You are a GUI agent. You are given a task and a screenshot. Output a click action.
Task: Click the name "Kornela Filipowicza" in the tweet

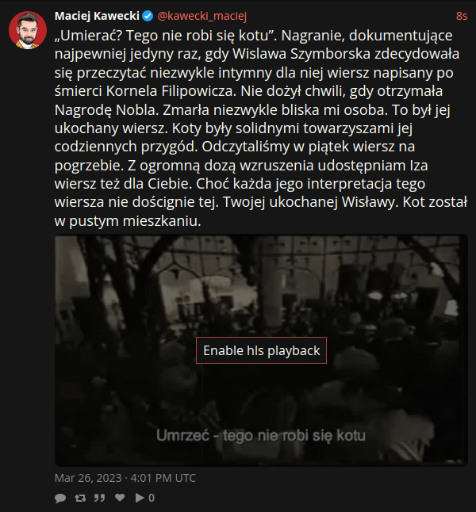coord(171,91)
